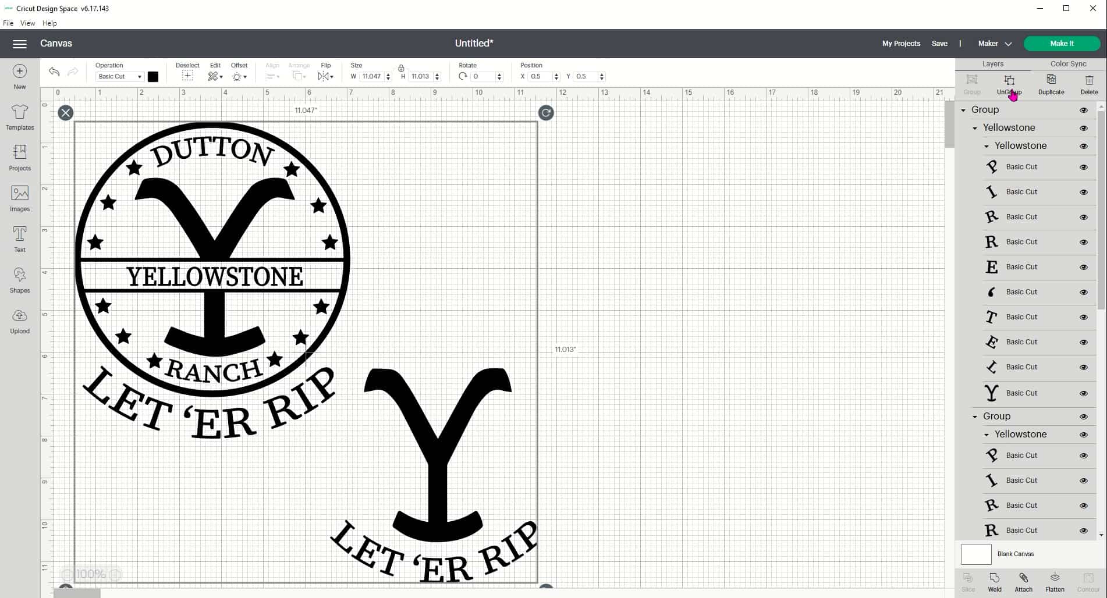Open the Projects panel

[20, 158]
